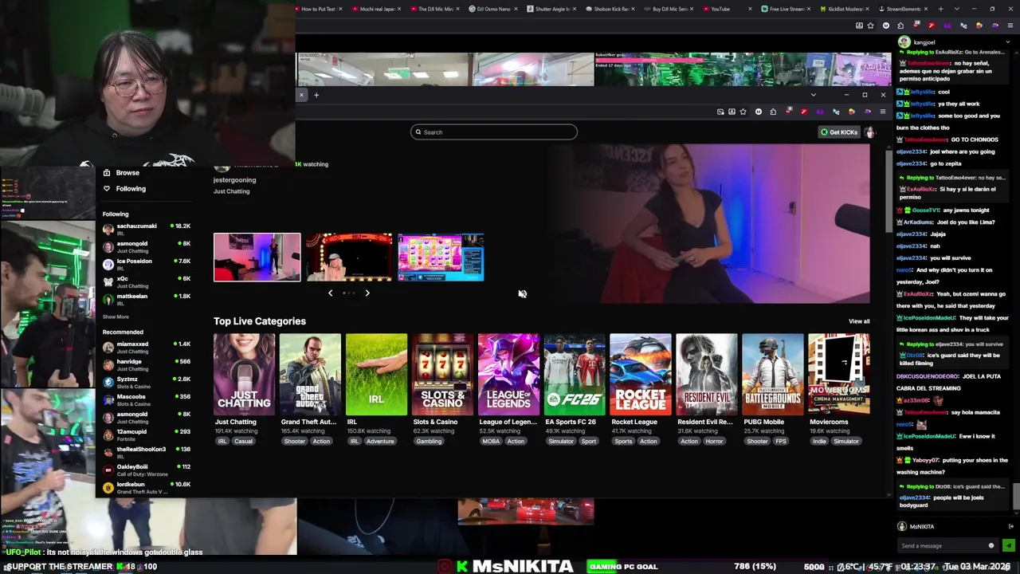Screen dimensions: 1020x574
Task: Open the chat emote picker icon
Action: pos(991,546)
